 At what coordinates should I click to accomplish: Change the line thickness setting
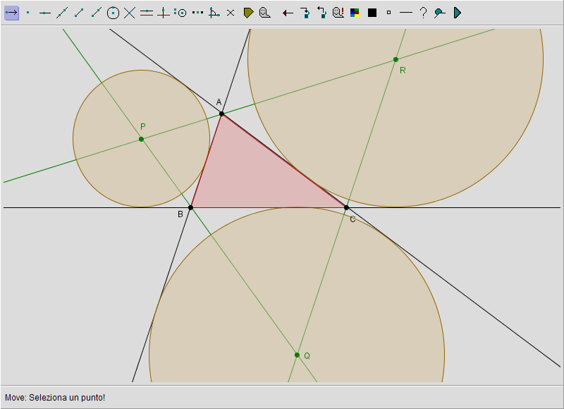point(406,13)
